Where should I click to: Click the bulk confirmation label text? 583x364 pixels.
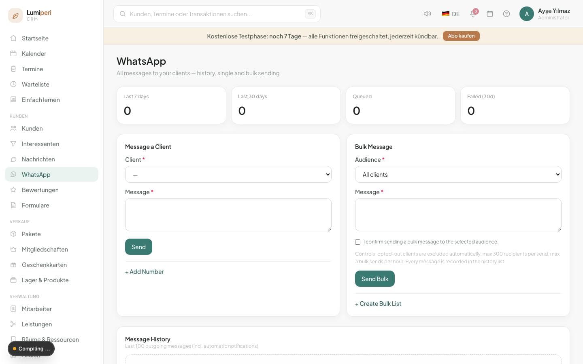[x=431, y=242]
